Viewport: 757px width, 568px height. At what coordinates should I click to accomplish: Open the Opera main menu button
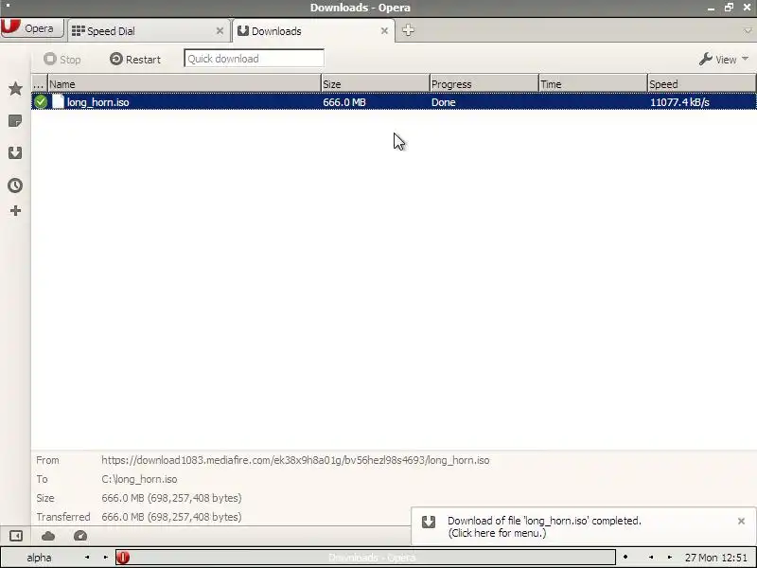pyautogui.click(x=32, y=28)
